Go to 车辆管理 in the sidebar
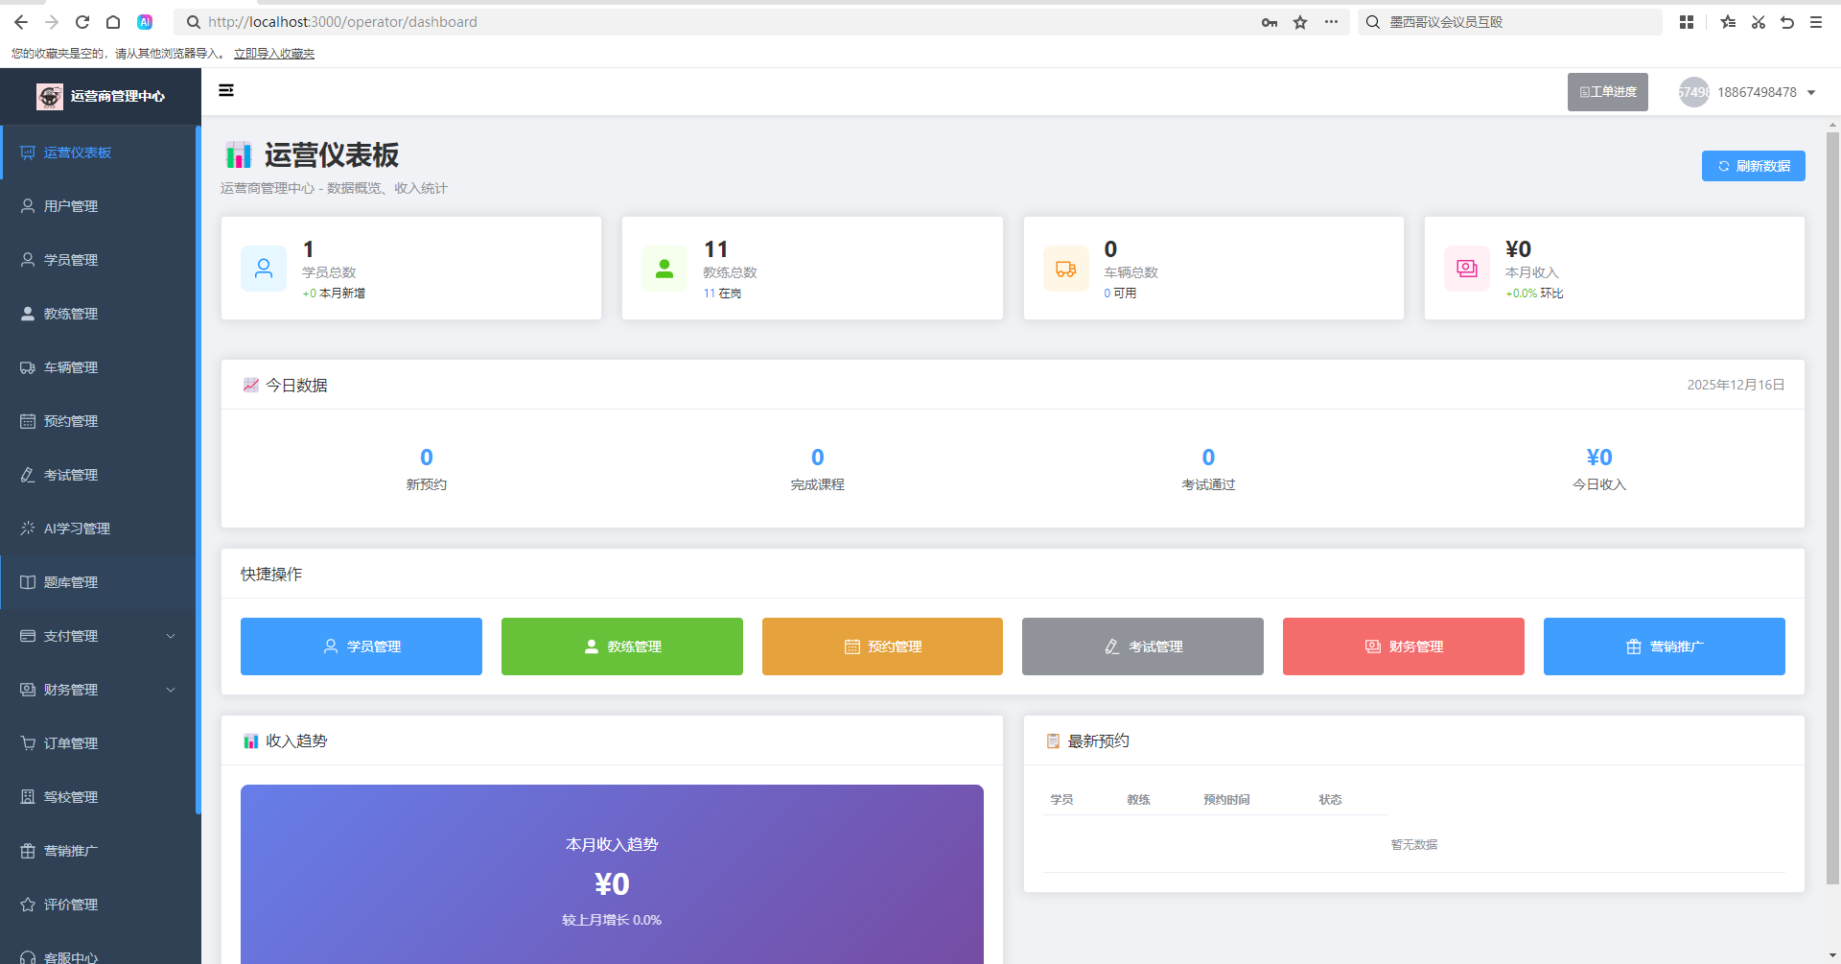 pyautogui.click(x=71, y=367)
